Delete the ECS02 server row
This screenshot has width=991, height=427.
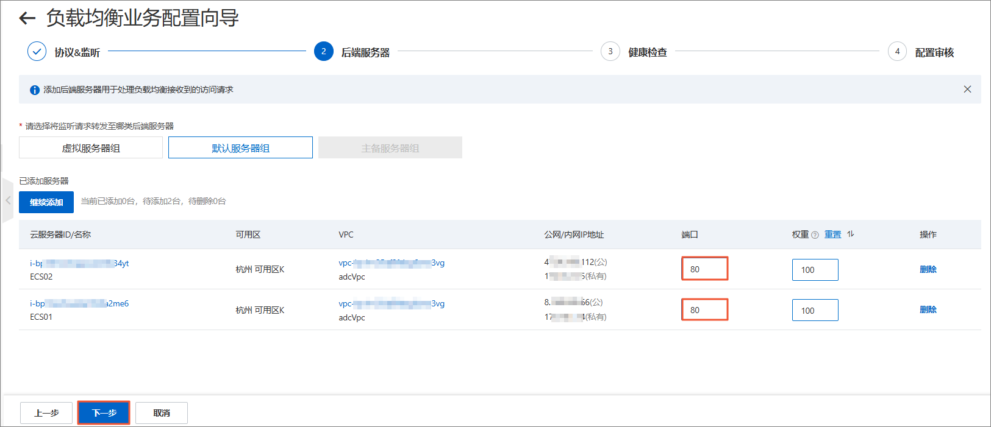point(928,269)
